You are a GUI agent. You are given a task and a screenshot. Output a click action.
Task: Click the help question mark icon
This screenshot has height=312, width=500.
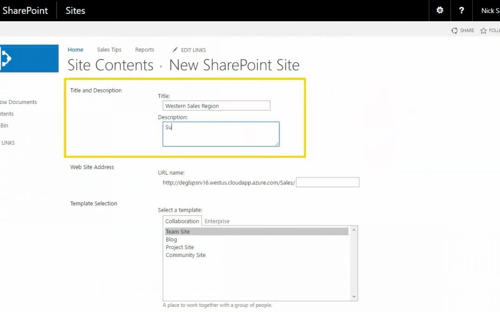pyautogui.click(x=462, y=10)
